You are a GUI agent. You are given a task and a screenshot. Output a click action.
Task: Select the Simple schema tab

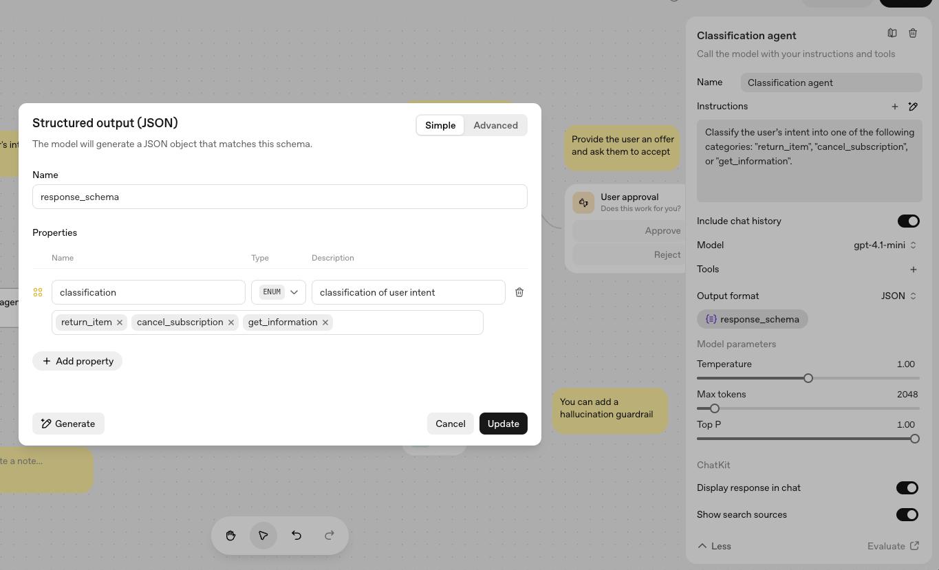coord(440,125)
